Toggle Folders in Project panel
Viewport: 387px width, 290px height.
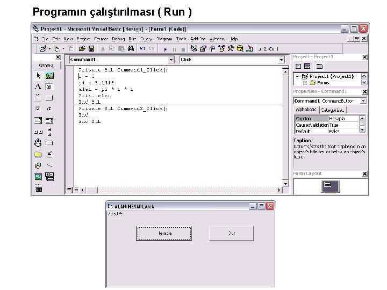[319, 66]
